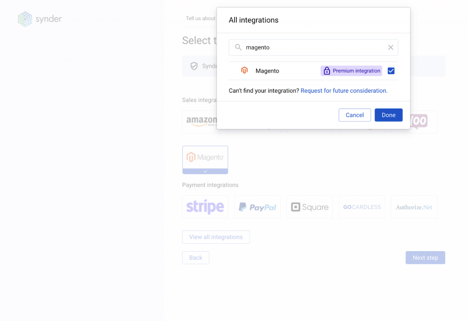The height and width of the screenshot is (321, 468).
Task: Click the Premium integration lock icon
Action: [327, 71]
